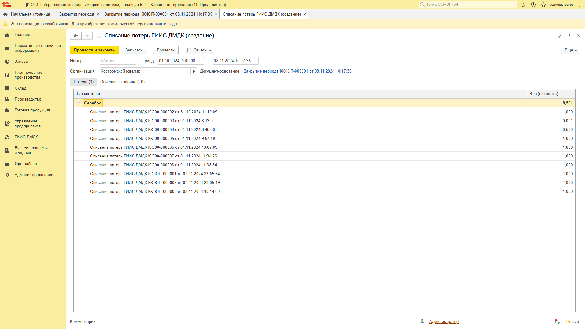585x329 pixels.
Task: Open favorites star in the title bar
Action: pyautogui.click(x=544, y=5)
